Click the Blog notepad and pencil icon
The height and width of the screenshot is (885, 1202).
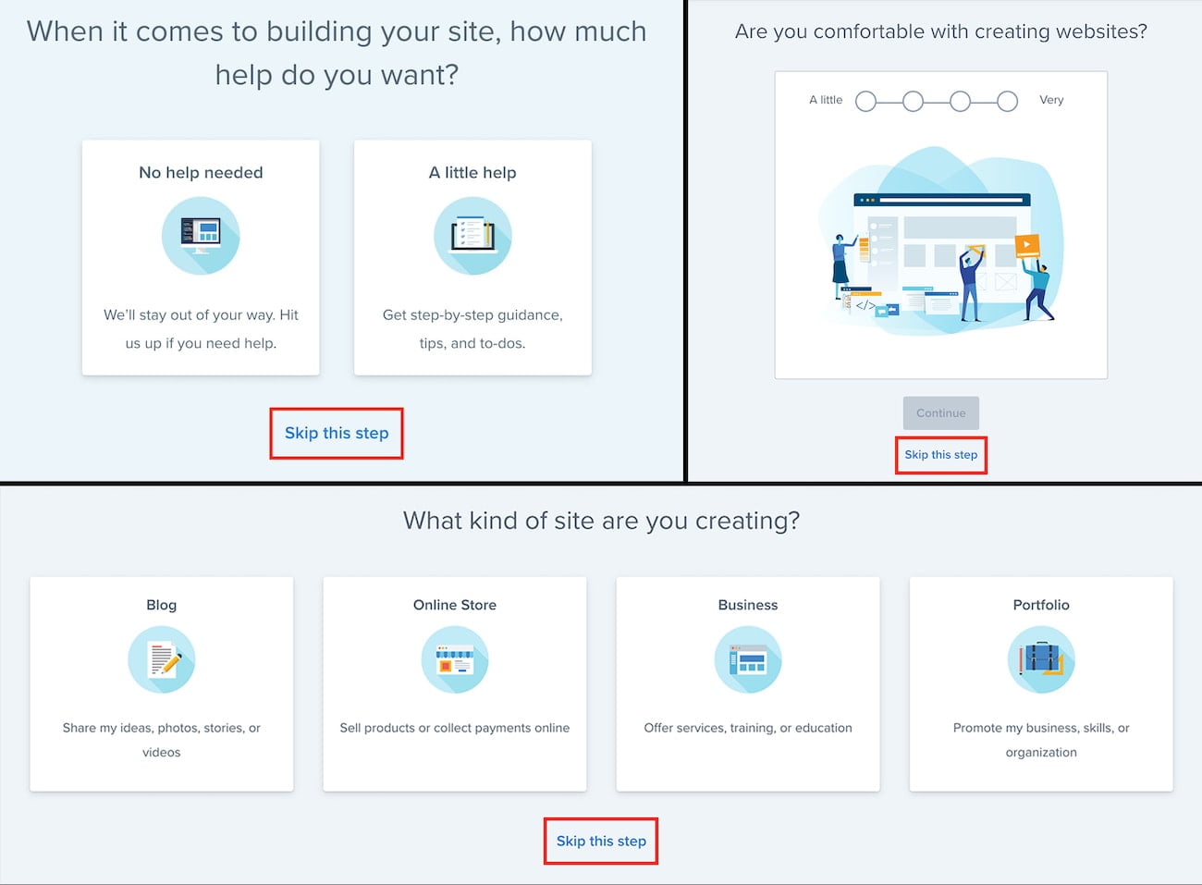[162, 659]
